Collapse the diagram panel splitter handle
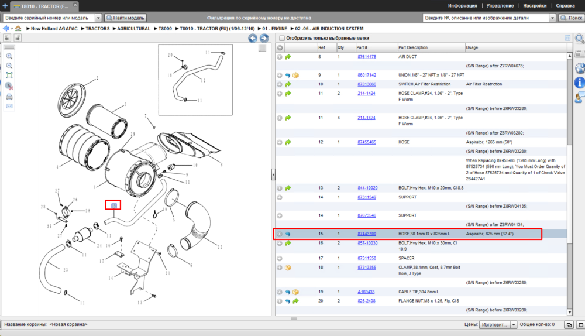The image size is (585, 336). tap(273, 174)
